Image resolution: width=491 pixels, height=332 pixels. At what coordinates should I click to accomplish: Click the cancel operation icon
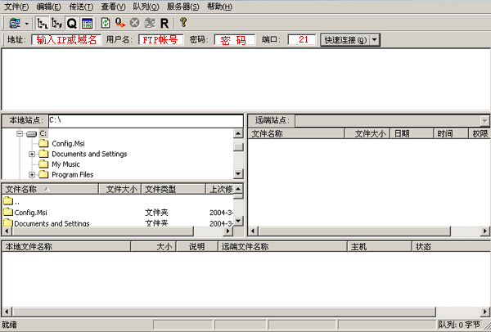[x=134, y=23]
